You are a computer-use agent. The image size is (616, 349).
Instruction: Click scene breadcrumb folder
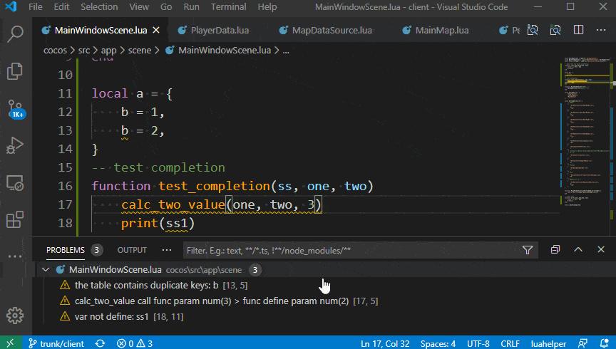pyautogui.click(x=140, y=51)
